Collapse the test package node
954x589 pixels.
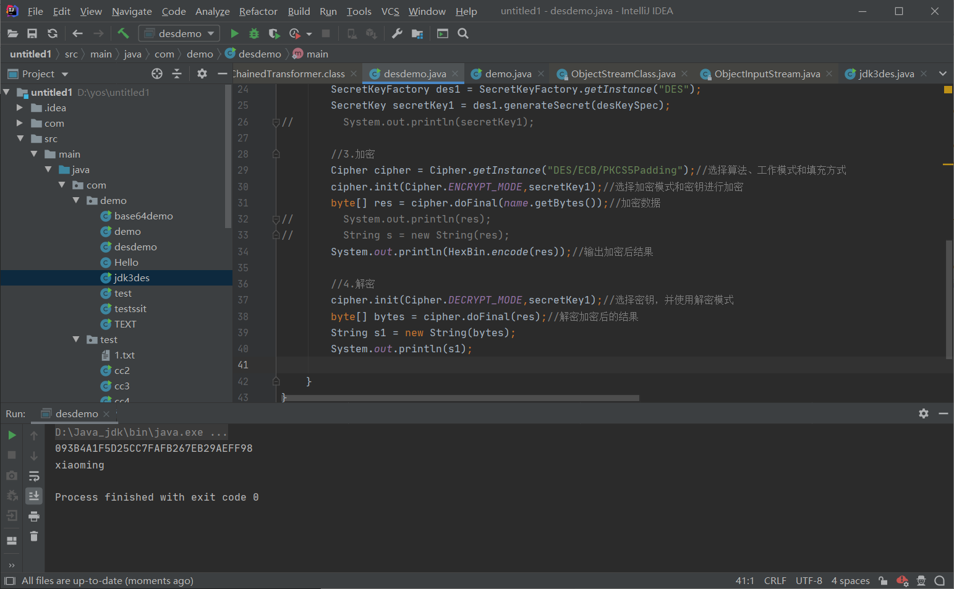click(x=76, y=339)
